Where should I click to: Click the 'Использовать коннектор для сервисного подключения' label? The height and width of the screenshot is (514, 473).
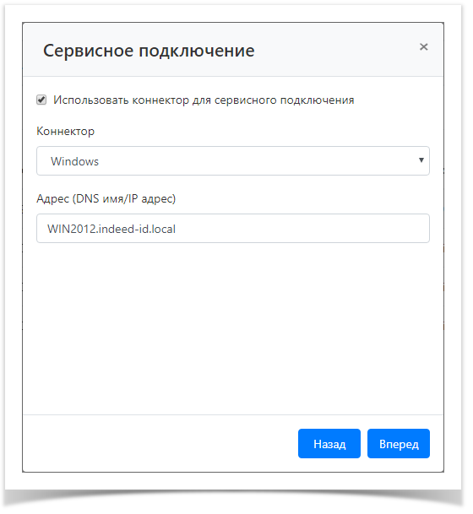(204, 100)
